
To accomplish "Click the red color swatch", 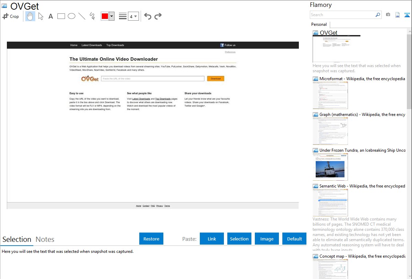I will tap(105, 16).
